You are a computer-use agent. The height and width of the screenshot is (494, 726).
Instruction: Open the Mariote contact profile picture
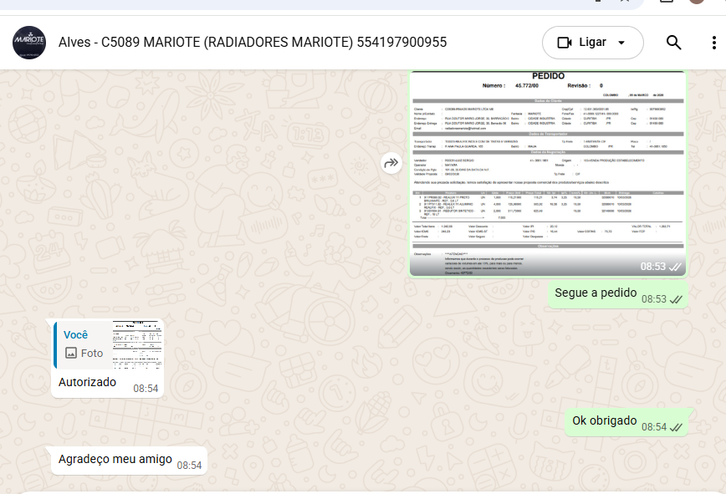29,43
